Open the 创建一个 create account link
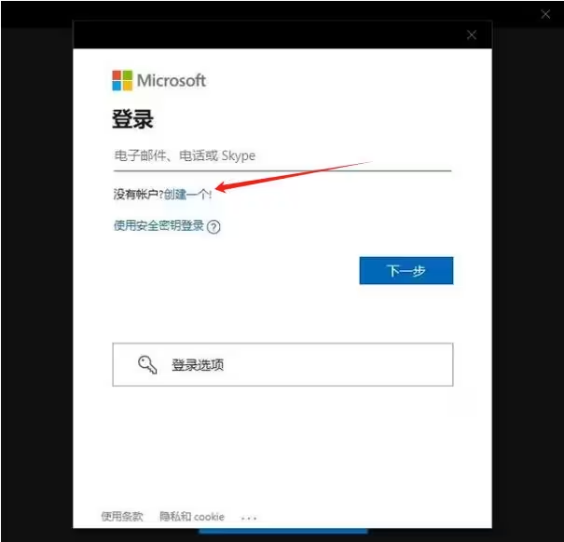564x542 pixels. click(x=186, y=195)
